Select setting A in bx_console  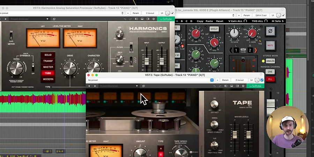point(177,21)
